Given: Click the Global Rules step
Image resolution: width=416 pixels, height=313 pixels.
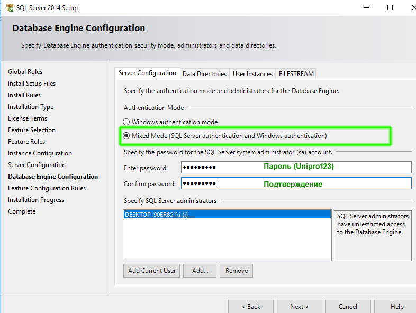Looking at the screenshot, I should coord(25,72).
